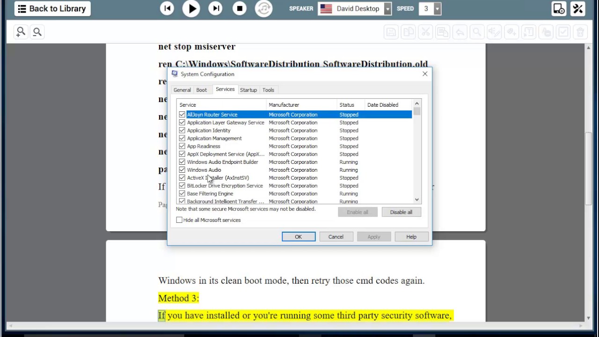Click the add tag toolbar icon

[511, 32]
